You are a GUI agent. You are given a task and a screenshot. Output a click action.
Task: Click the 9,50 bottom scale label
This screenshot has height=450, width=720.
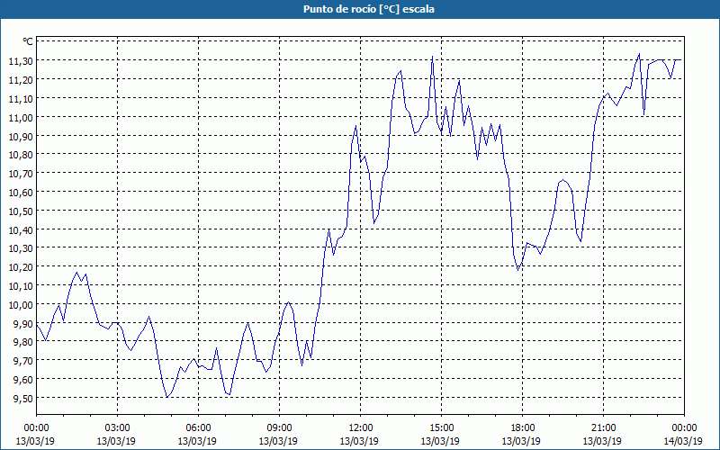23,398
